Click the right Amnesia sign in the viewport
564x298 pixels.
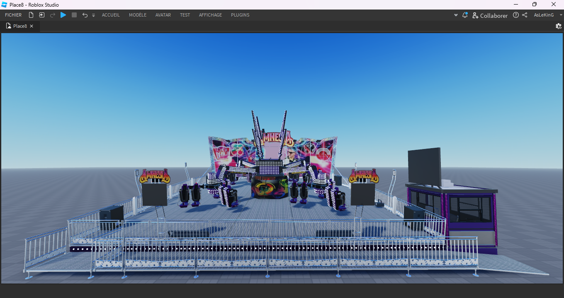tap(364, 176)
